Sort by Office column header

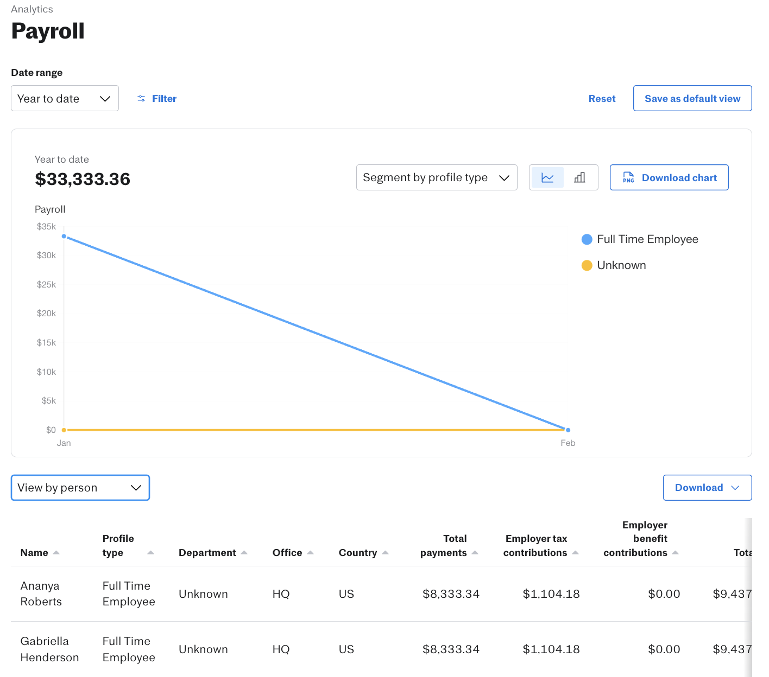click(x=287, y=553)
